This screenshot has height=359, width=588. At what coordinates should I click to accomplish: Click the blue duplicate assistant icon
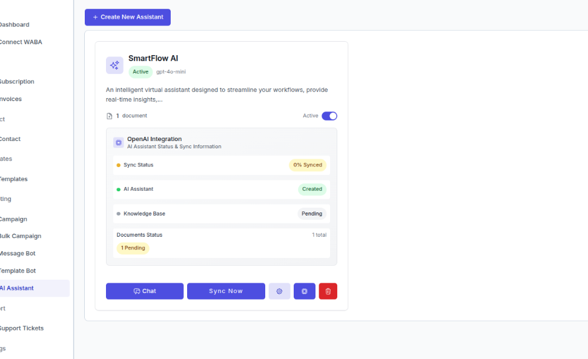click(304, 291)
